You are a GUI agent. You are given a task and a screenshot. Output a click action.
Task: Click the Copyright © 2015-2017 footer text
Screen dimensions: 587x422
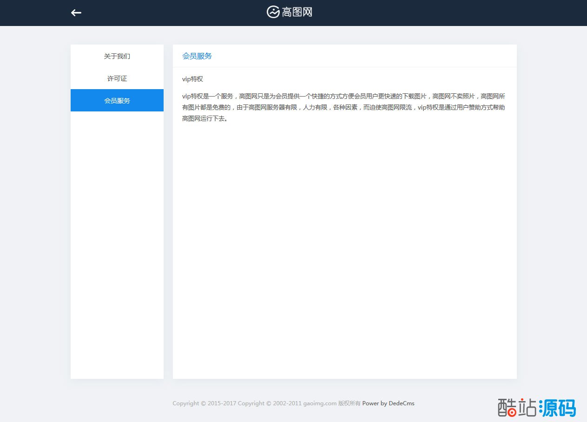pyautogui.click(x=204, y=403)
